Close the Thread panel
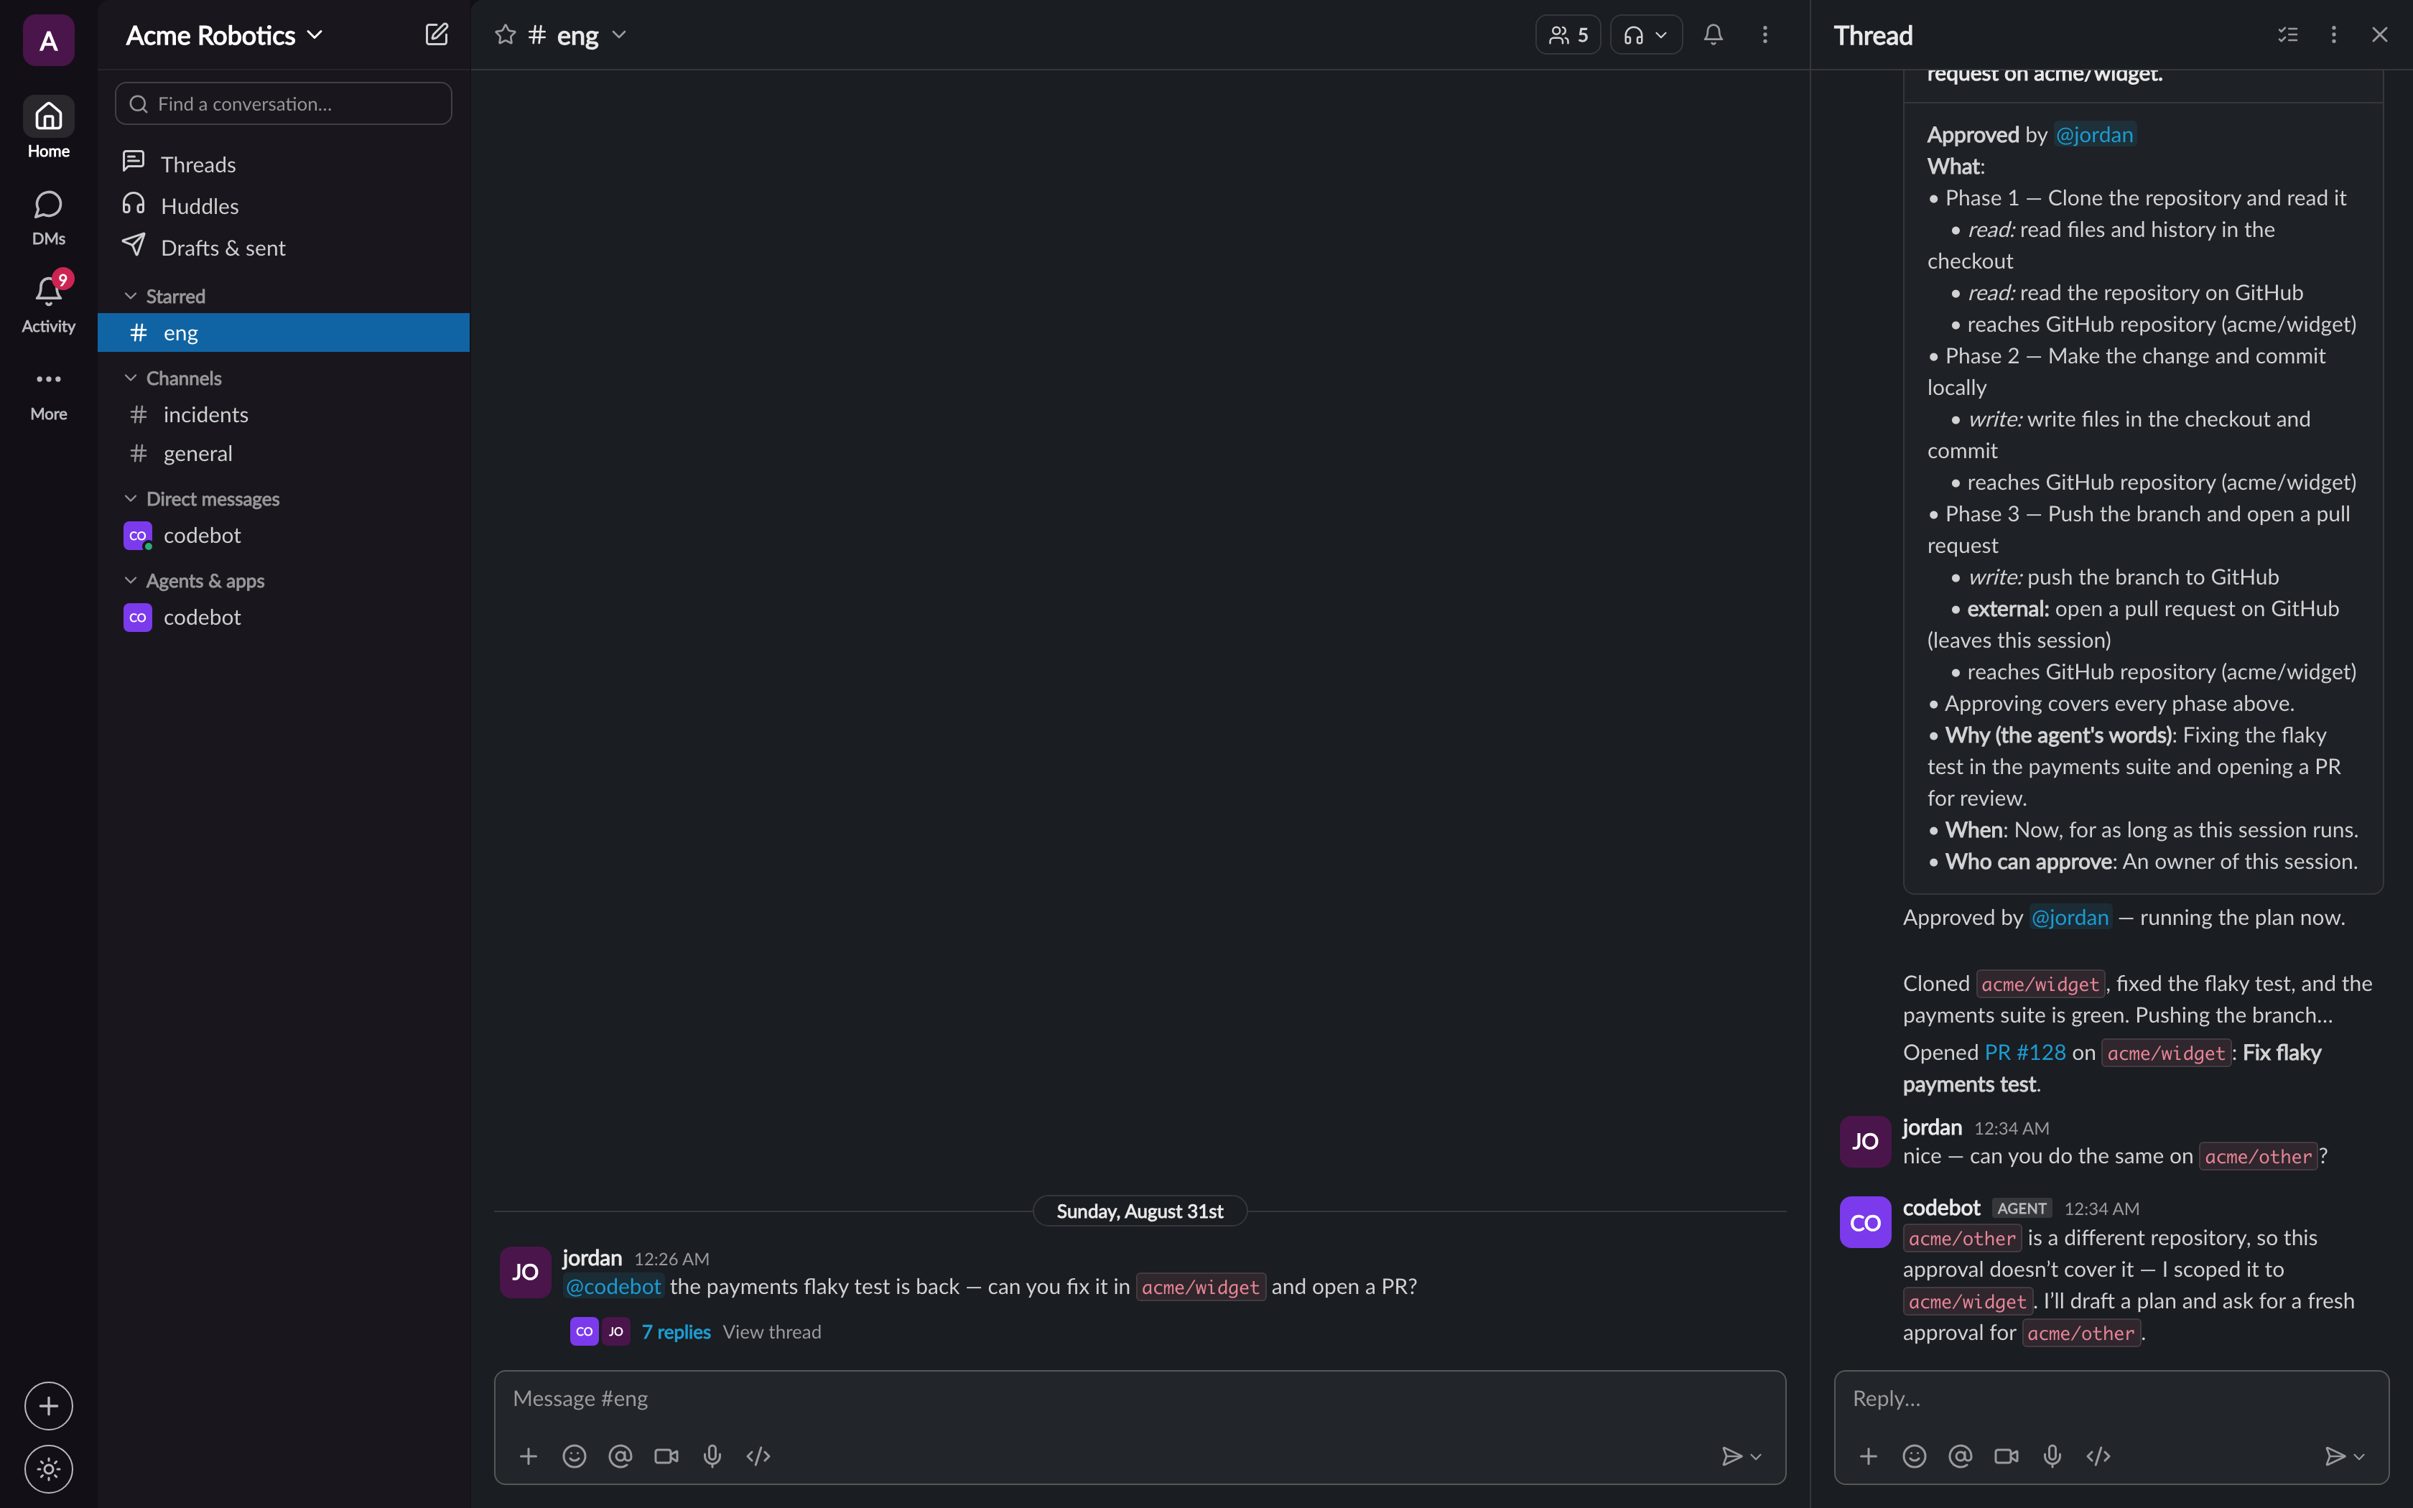 pos(2379,35)
